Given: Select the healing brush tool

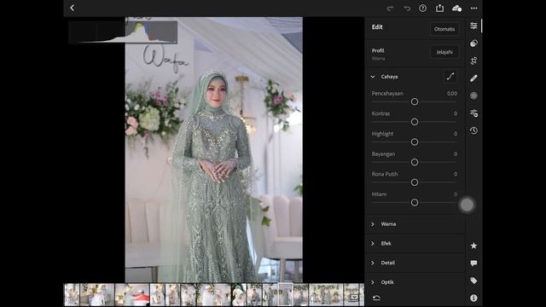Looking at the screenshot, I should (473, 78).
